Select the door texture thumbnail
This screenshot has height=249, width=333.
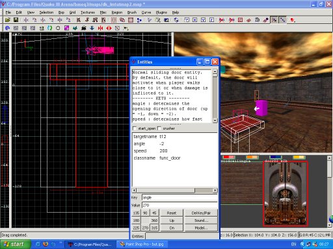286,194
